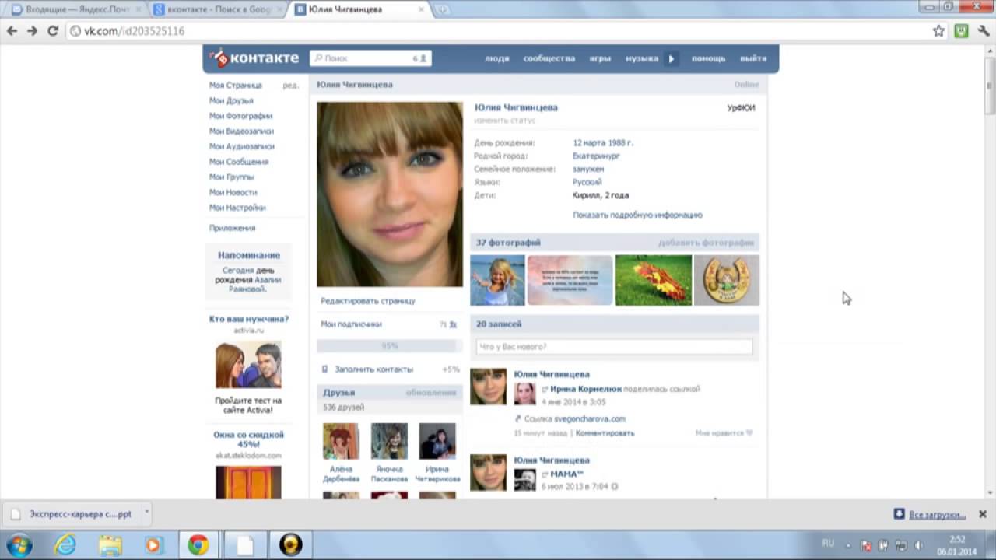Switch to the Яндекс.Почта inbox tab

[70, 9]
